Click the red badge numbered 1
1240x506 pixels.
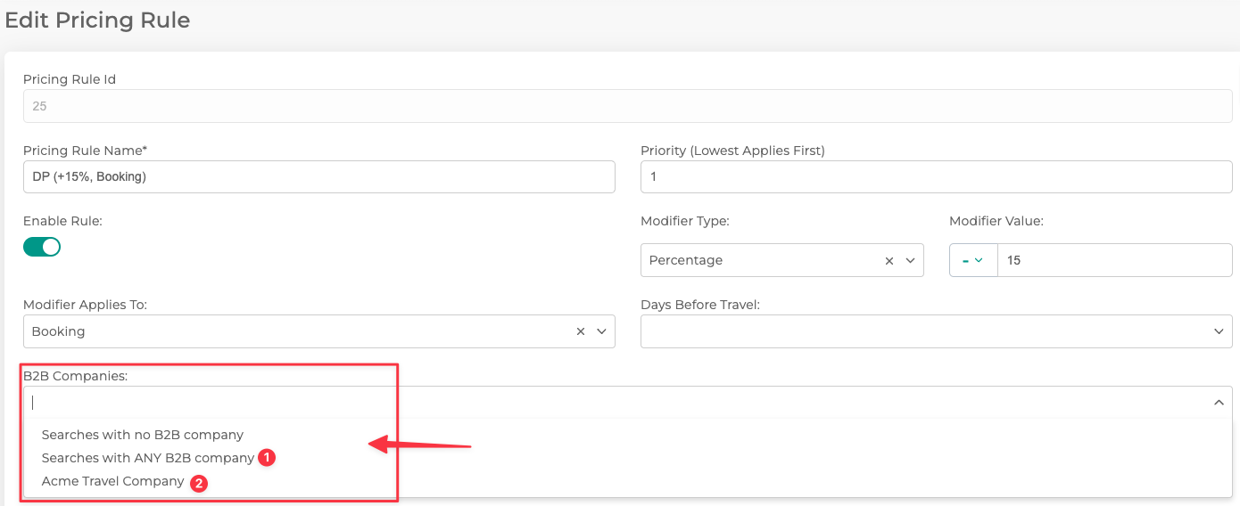pos(267,458)
